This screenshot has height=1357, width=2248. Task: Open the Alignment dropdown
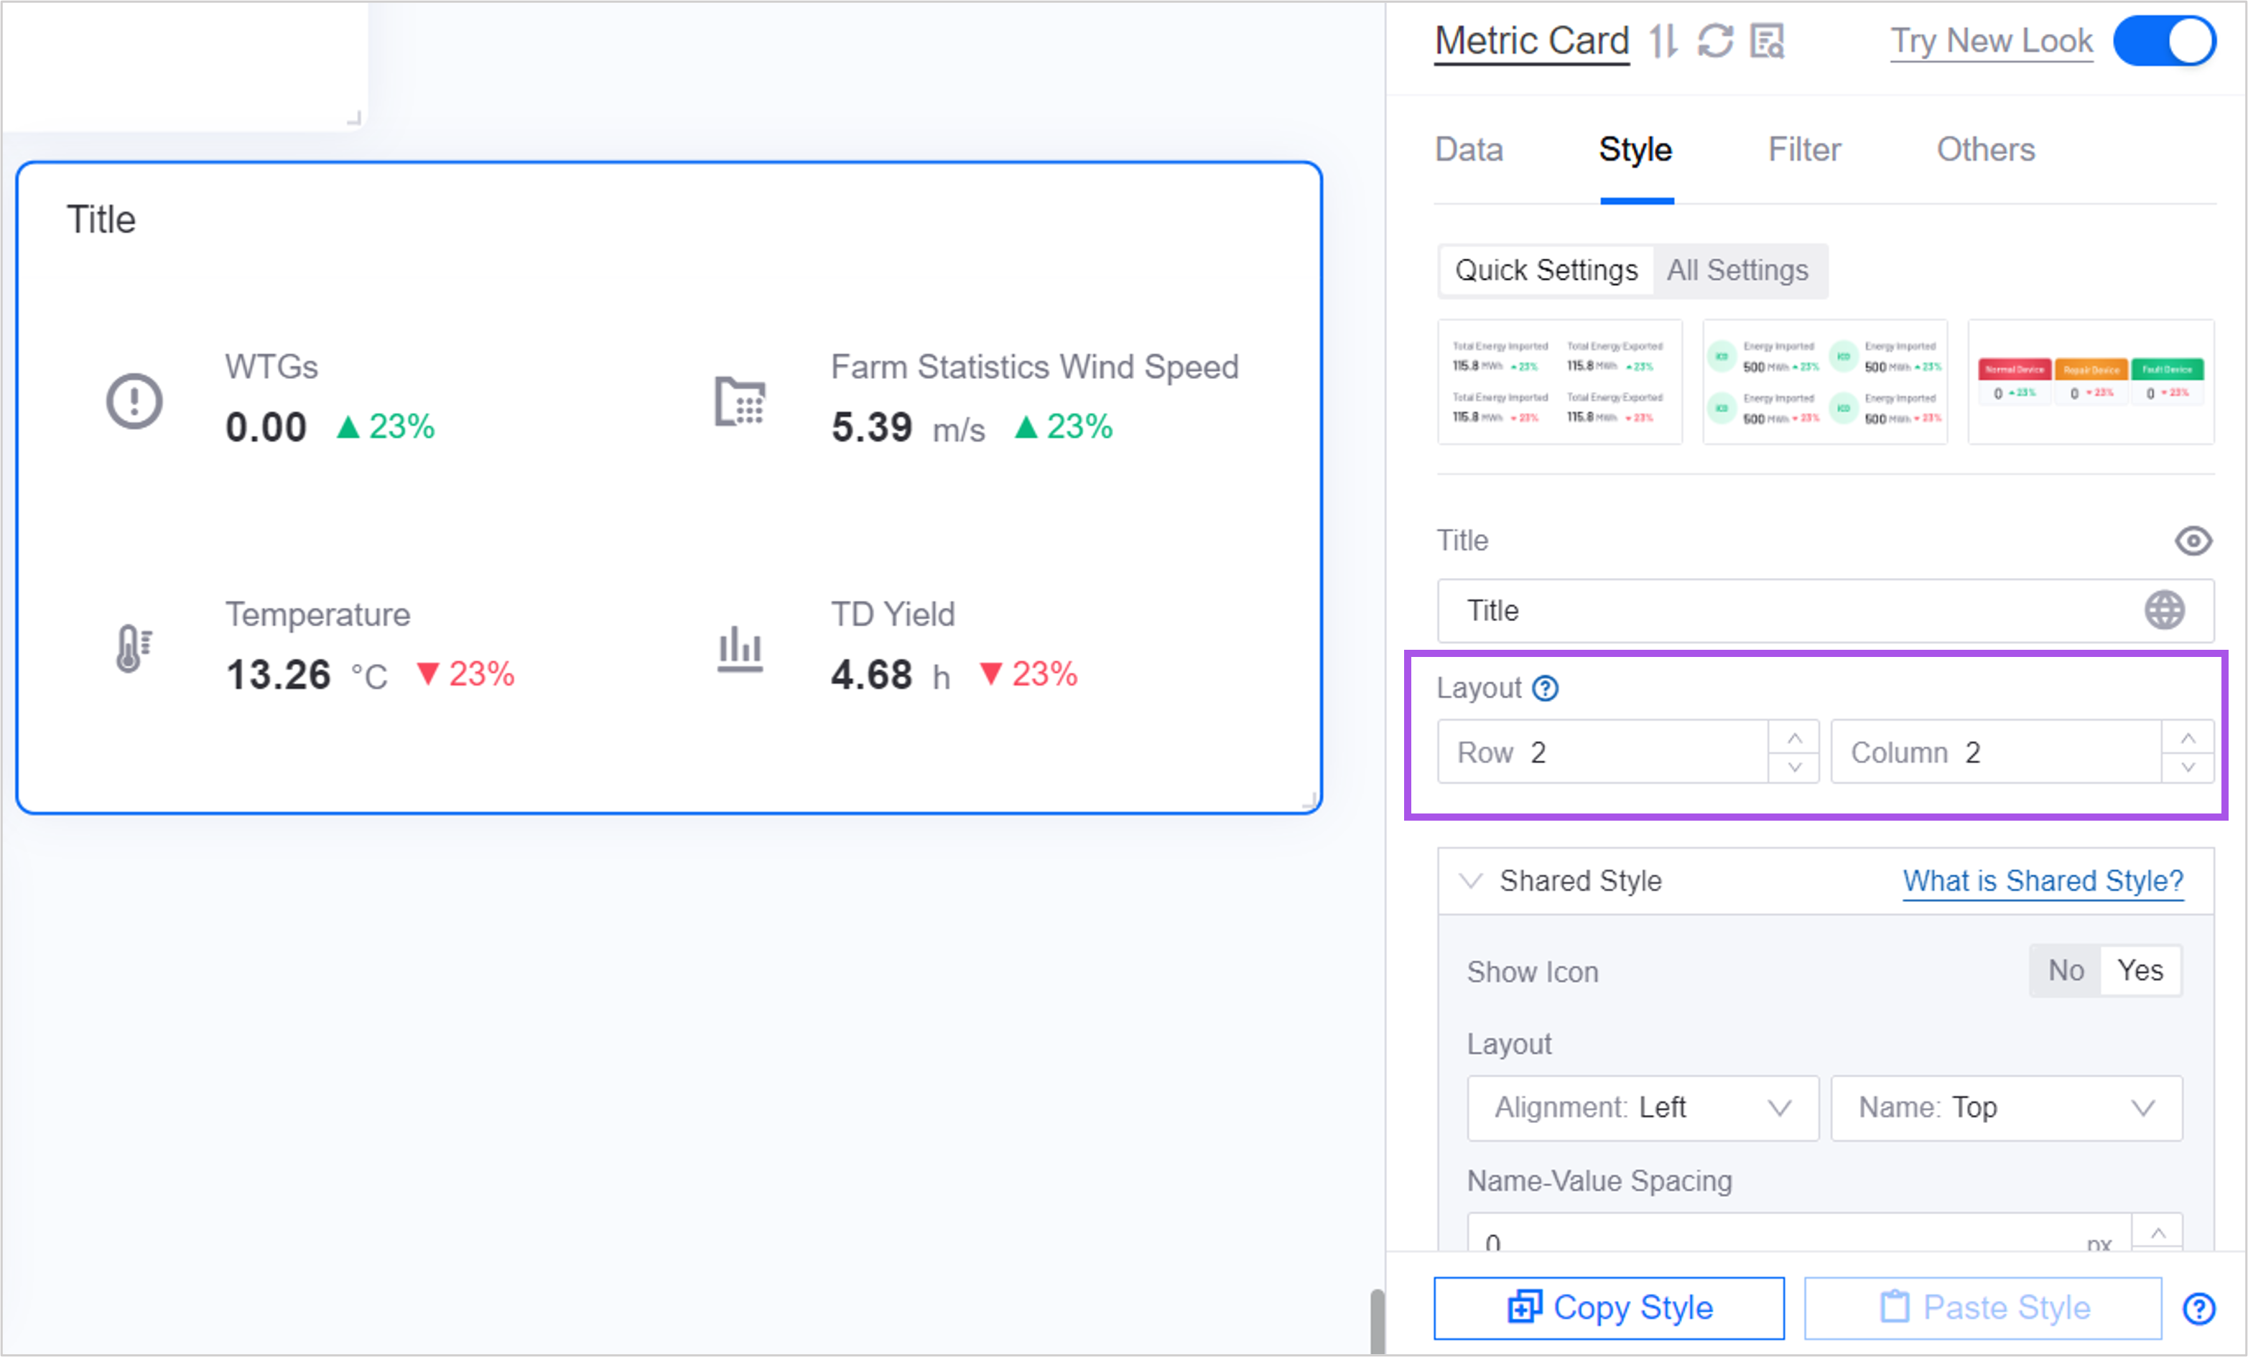tap(1643, 1107)
